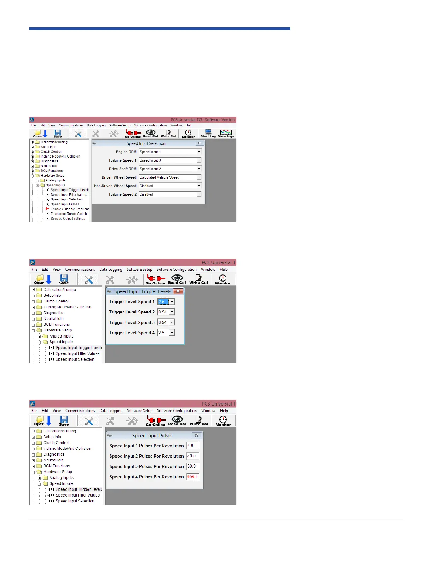Viewport: 433px width, 561px height.
Task: Click plain gray crossed-tools icon in Trigger Levels screenshot
Action: coord(110,280)
